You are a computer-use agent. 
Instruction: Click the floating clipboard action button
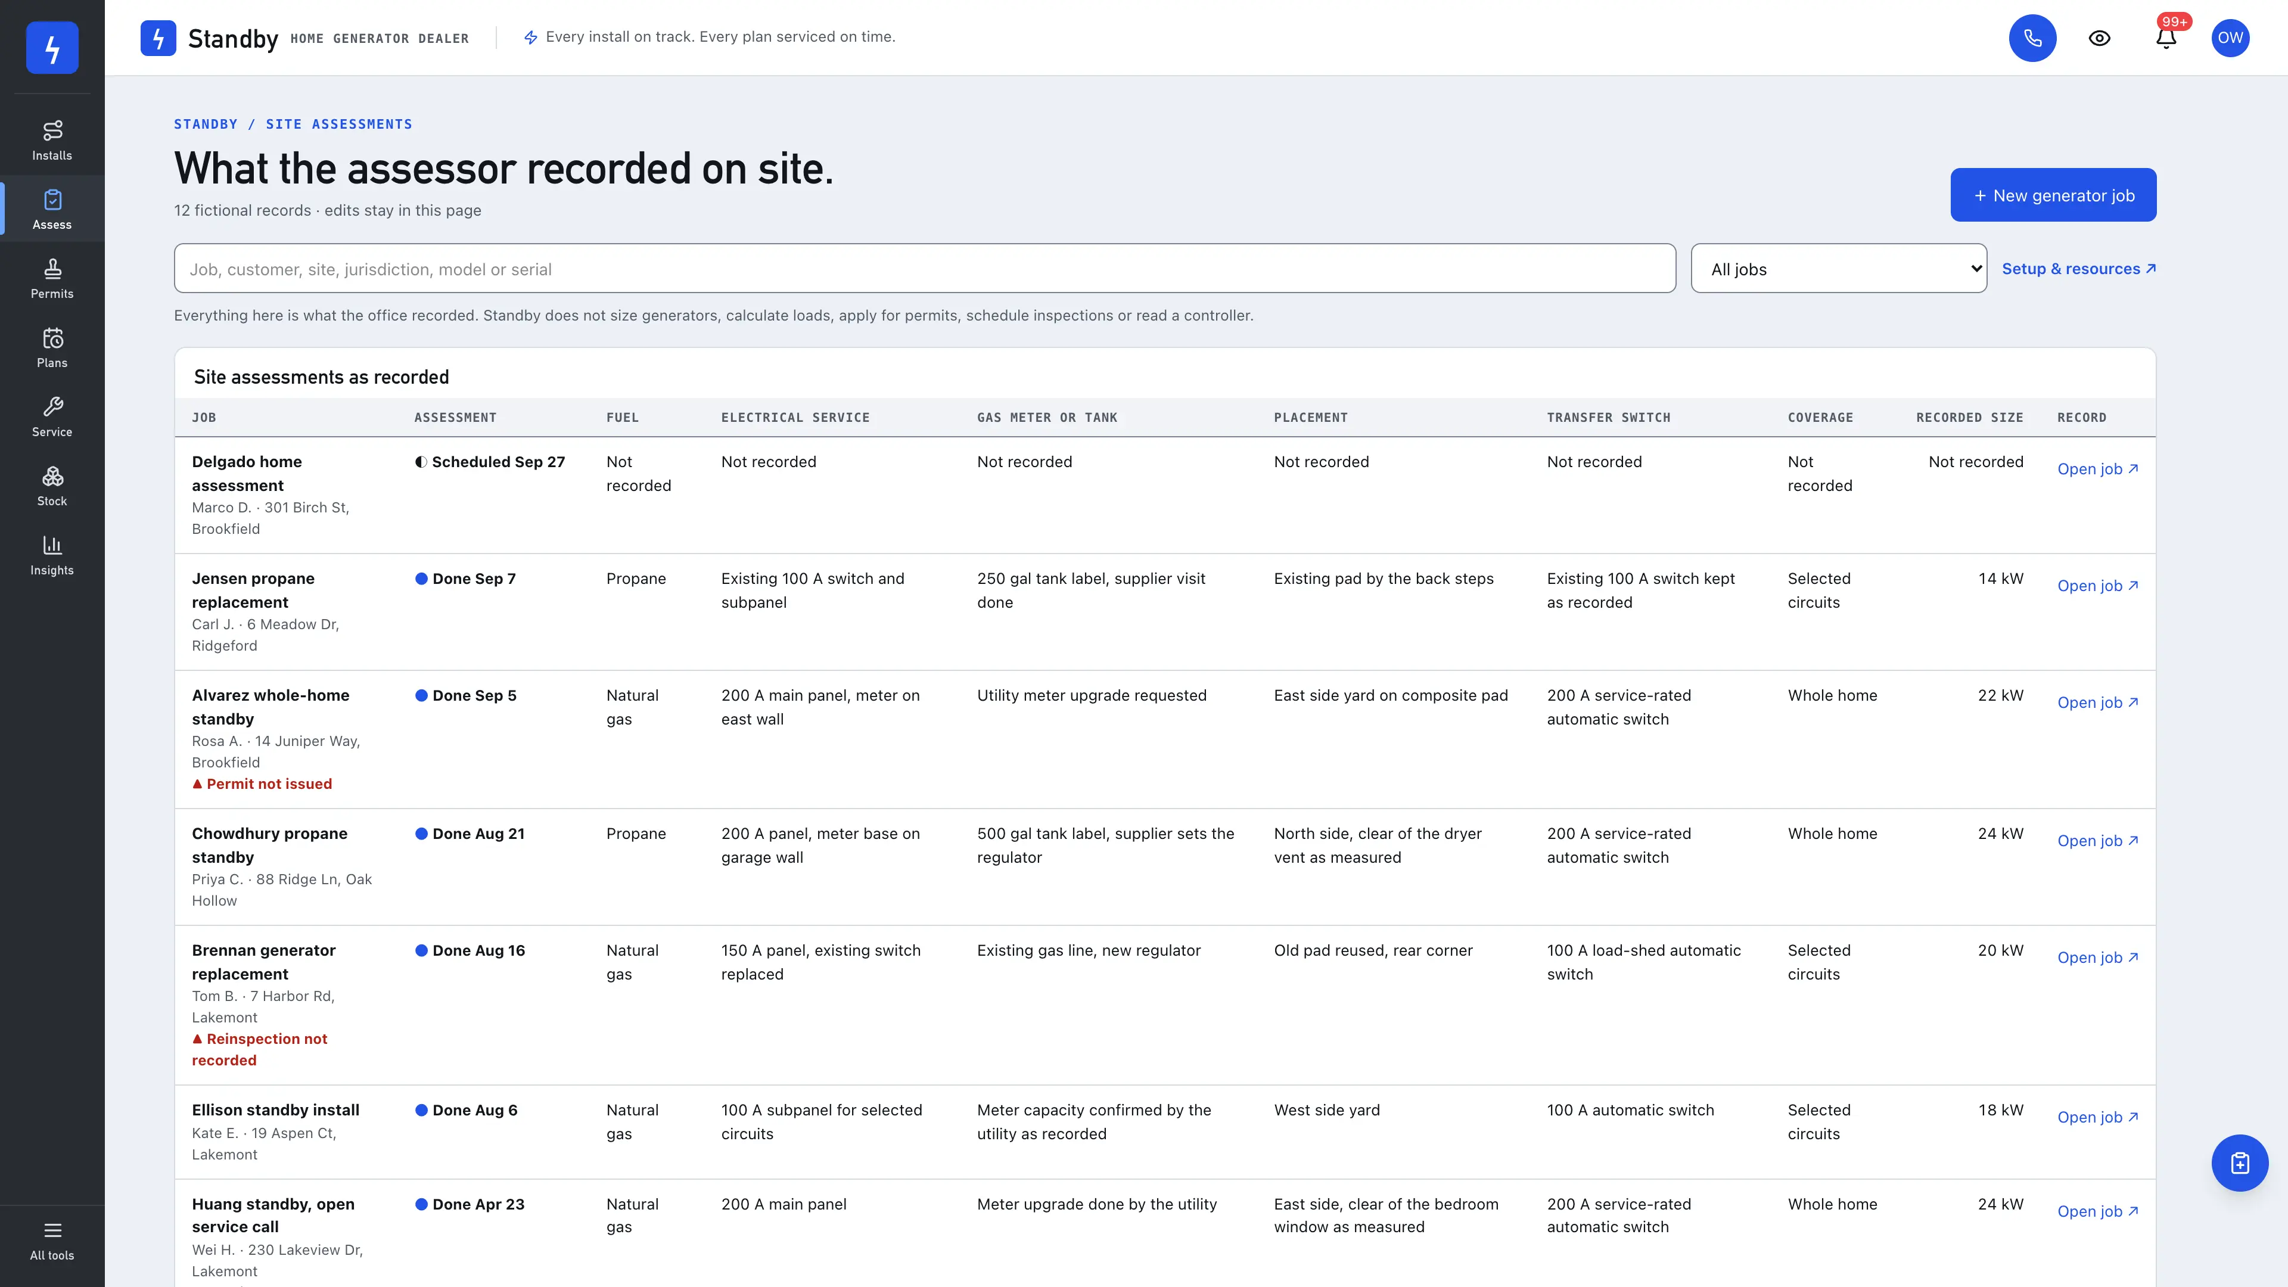pos(2239,1162)
